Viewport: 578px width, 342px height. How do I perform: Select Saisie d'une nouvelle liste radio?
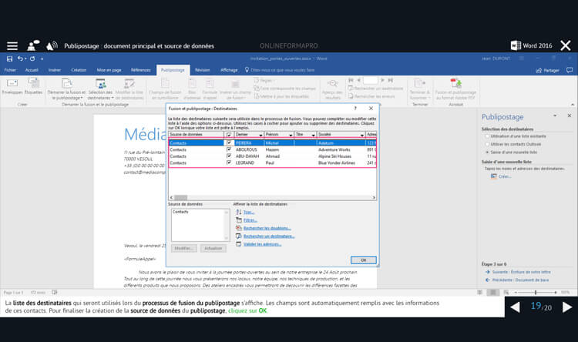pos(487,152)
